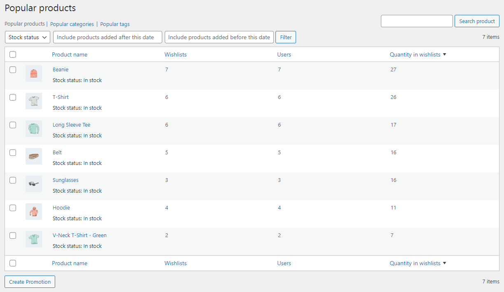
Task: Click the Long Sleeve Tee thumbnail
Action: 34,129
